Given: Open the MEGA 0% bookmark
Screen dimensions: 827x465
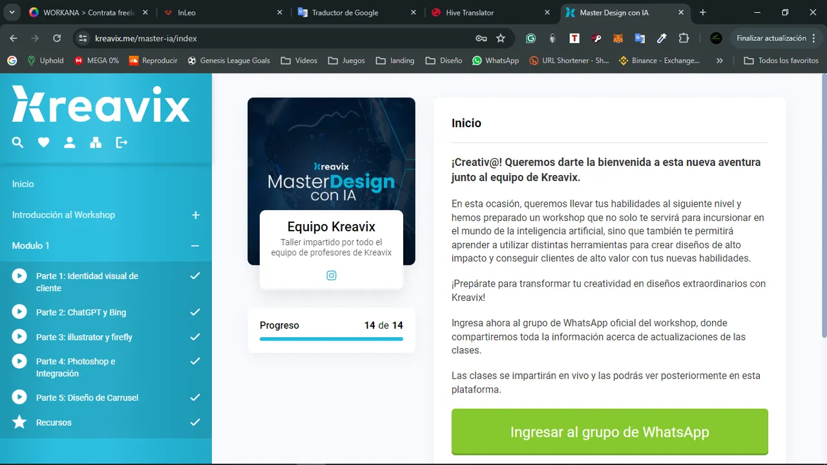Looking at the screenshot, I should 97,60.
